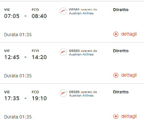Image resolution: width=144 pixels, height=124 pixels.
Task: Click the plus icon for the 17:35 flight
Action: (116, 117)
